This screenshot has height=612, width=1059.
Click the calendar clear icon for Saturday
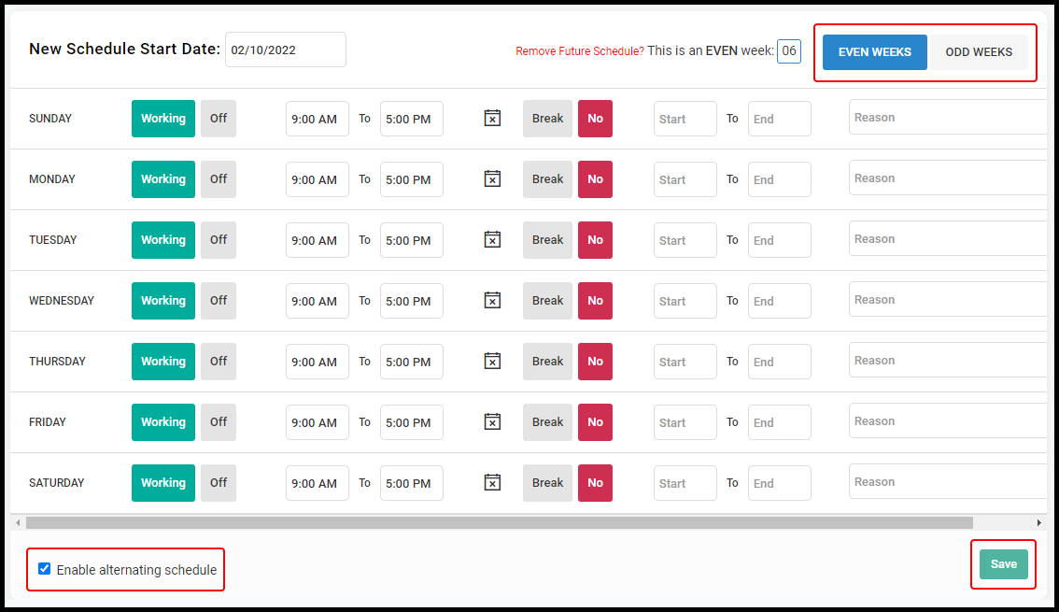pos(492,483)
